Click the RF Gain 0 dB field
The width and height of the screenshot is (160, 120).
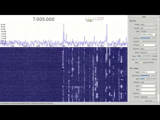[x=148, y=45]
